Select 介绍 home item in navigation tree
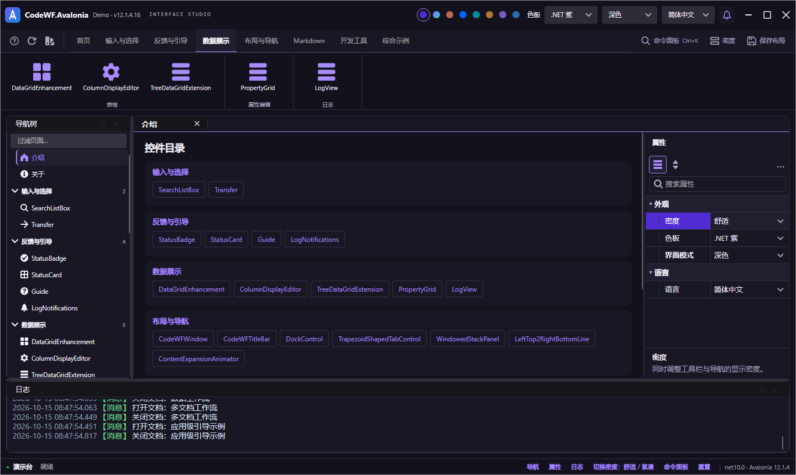This screenshot has width=796, height=475. coord(72,157)
